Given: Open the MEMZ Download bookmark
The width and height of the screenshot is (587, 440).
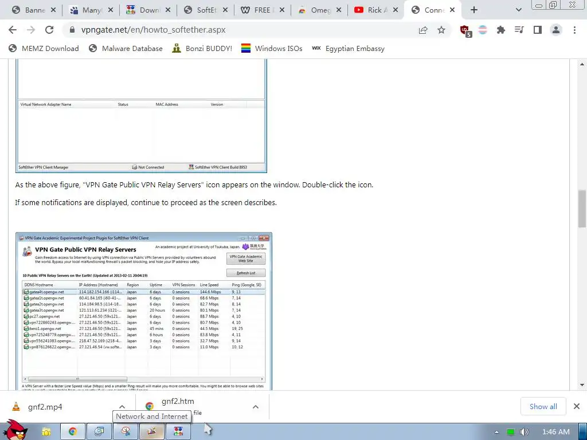Looking at the screenshot, I should (x=44, y=49).
